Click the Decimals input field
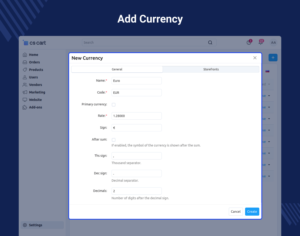This screenshot has width=300, height=236. 137,191
